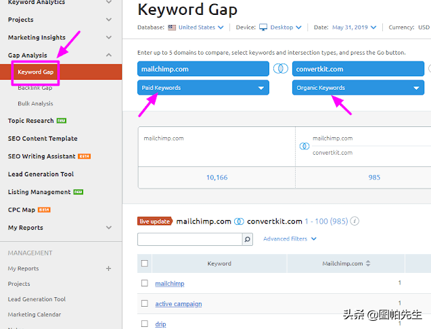
Task: Expand Advanced Filters
Action: [x=290, y=238]
